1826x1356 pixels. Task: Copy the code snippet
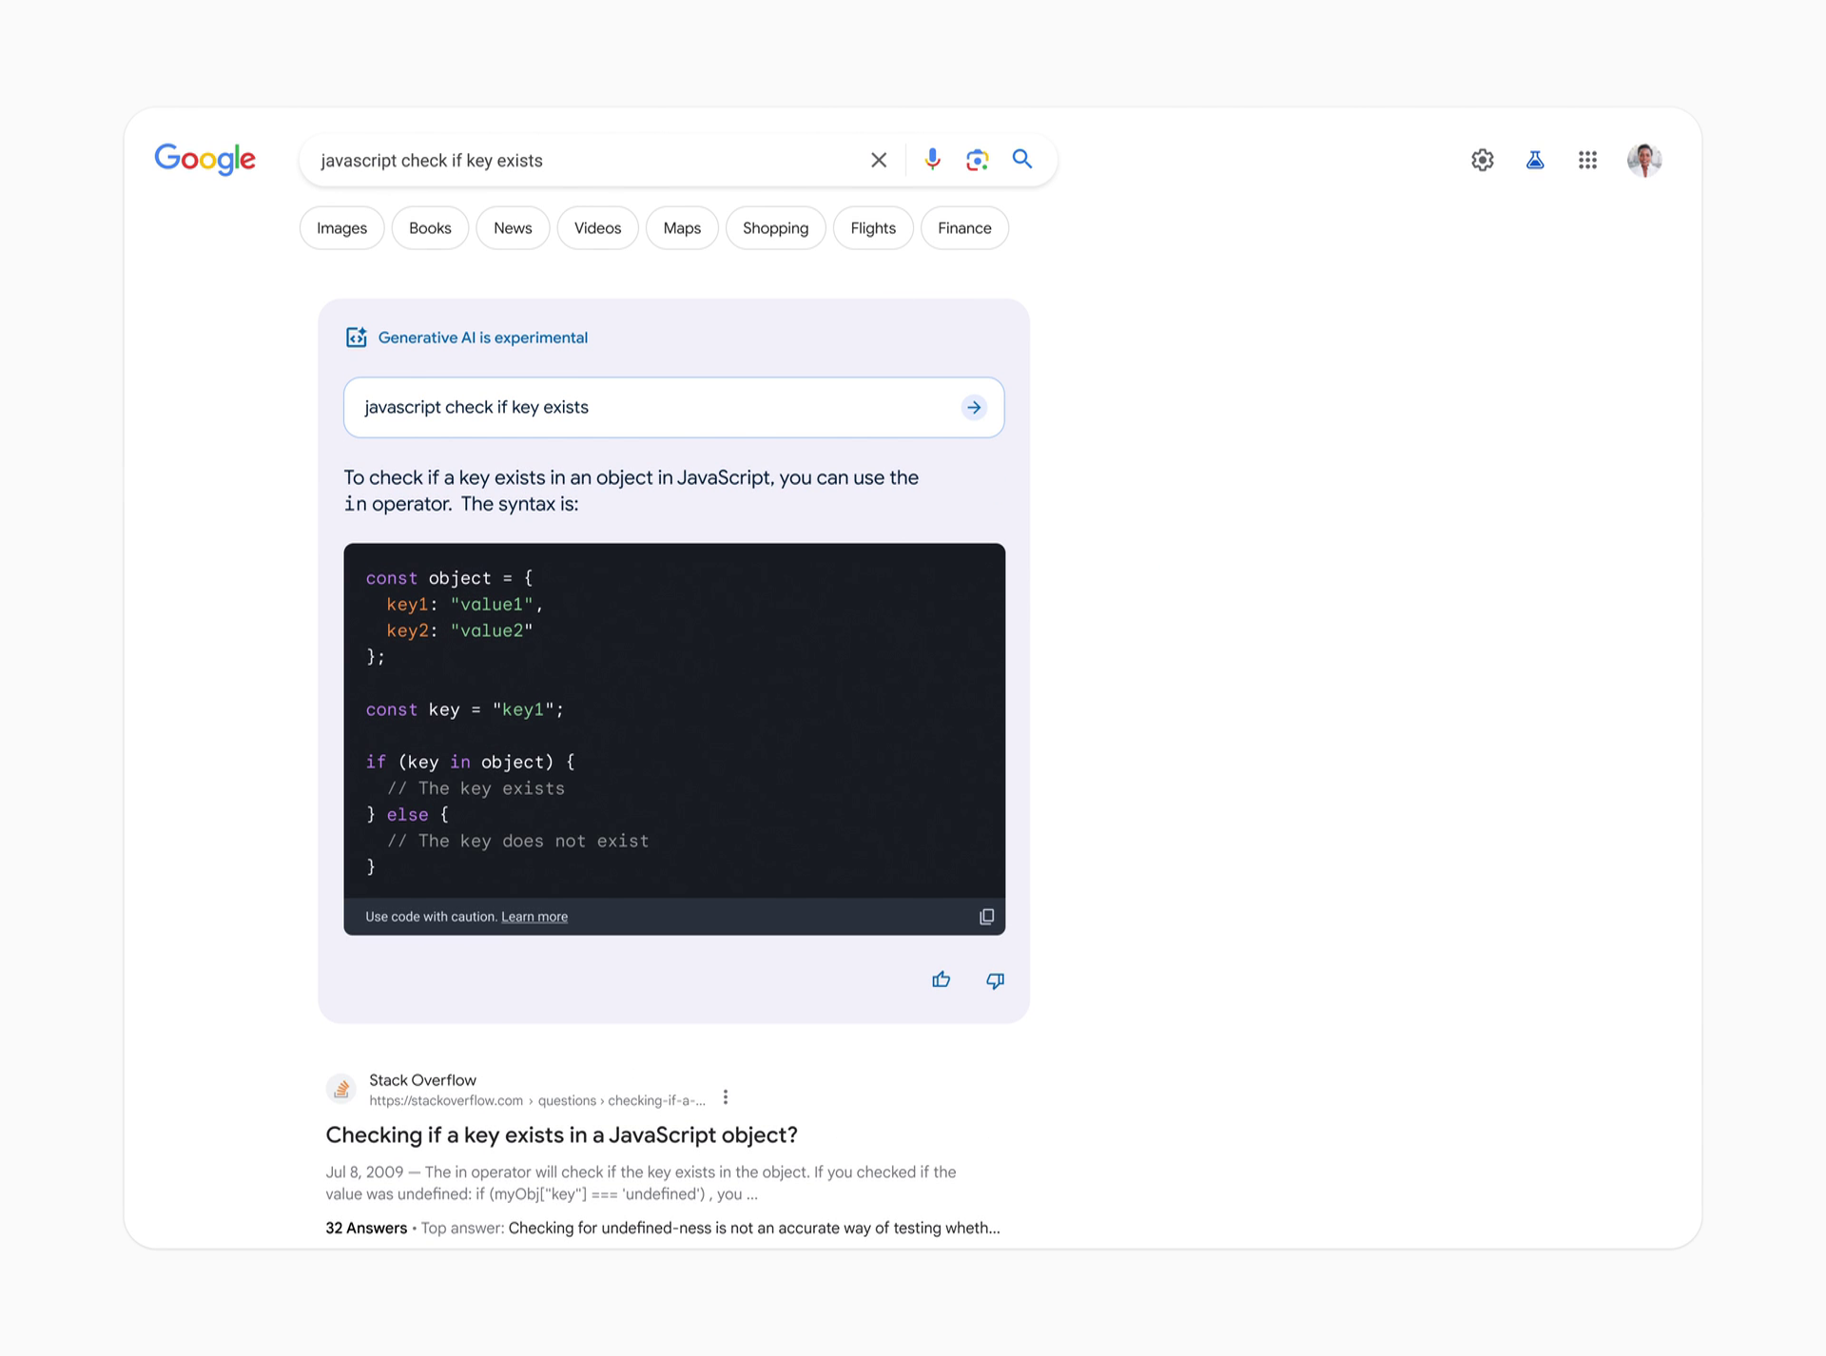coord(986,917)
